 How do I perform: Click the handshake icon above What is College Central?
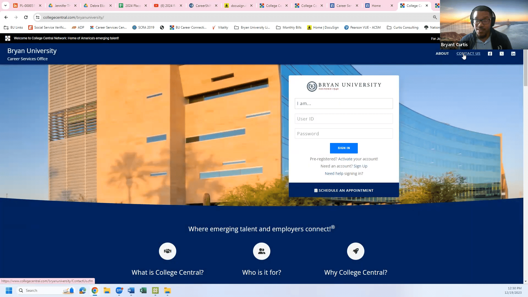point(167,251)
